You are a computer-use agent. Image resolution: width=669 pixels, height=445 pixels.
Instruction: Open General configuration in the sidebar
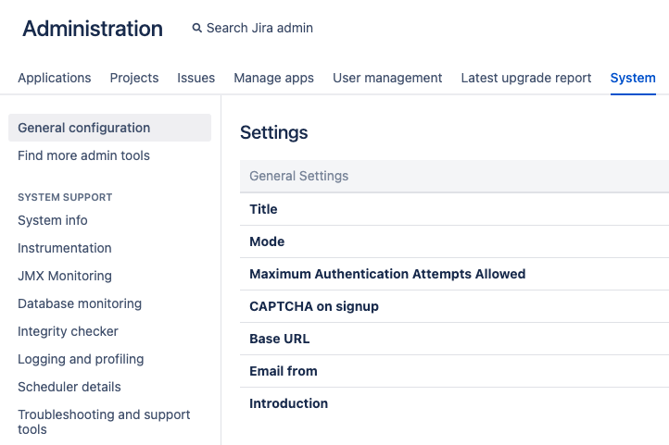[84, 128]
